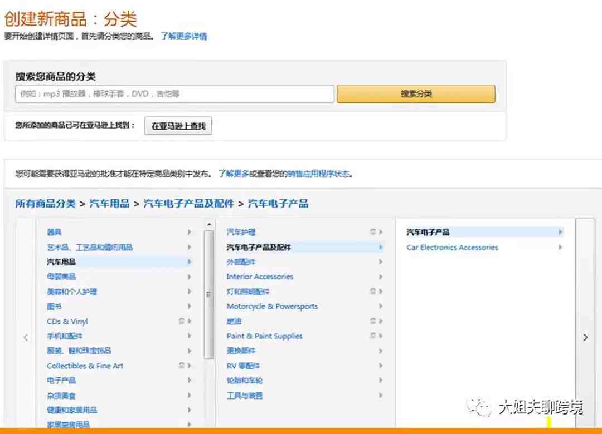602x434 pixels.
Task: Click the 搜索分类 button
Action: click(x=416, y=94)
